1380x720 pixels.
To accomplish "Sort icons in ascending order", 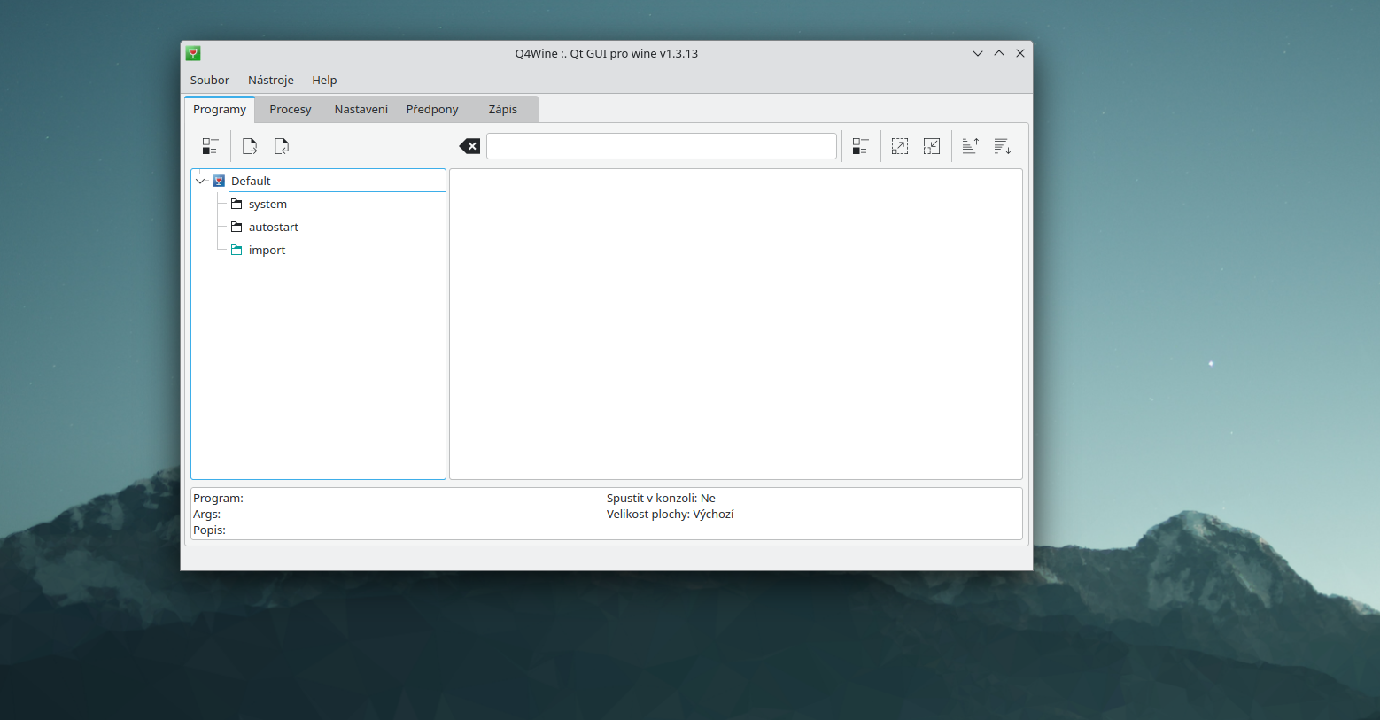I will pos(971,146).
